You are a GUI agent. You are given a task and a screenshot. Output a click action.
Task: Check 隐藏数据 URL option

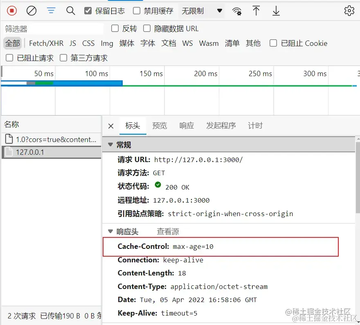pos(147,29)
